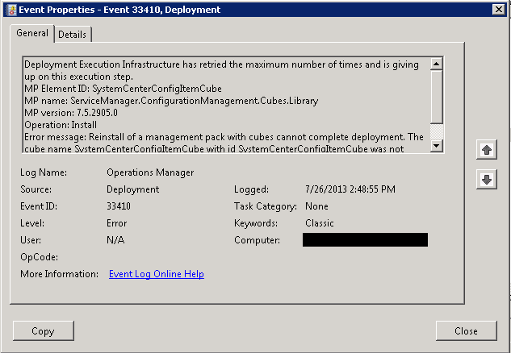Click the Classic keywords value

(320, 223)
